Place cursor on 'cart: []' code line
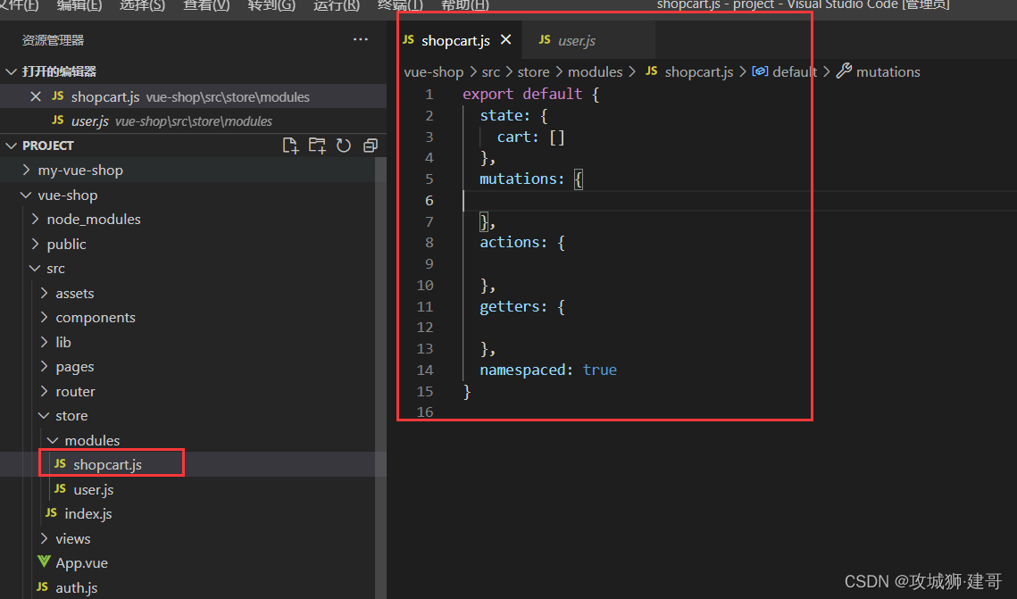 pos(530,137)
